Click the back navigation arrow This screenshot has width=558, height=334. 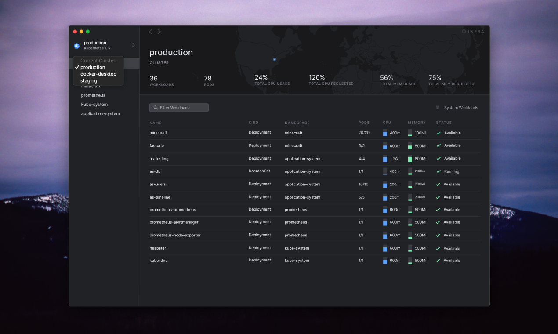150,32
